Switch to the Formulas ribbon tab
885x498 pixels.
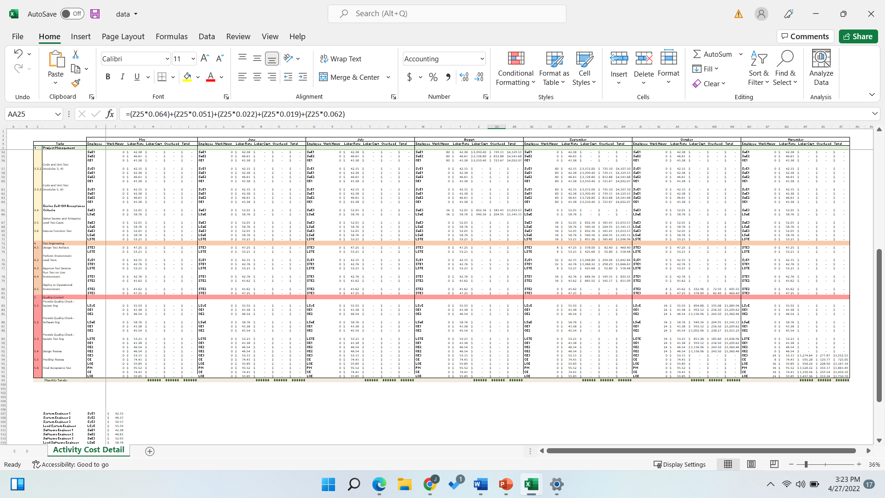[171, 36]
